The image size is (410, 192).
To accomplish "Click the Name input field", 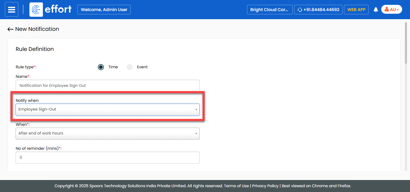I will [x=107, y=85].
